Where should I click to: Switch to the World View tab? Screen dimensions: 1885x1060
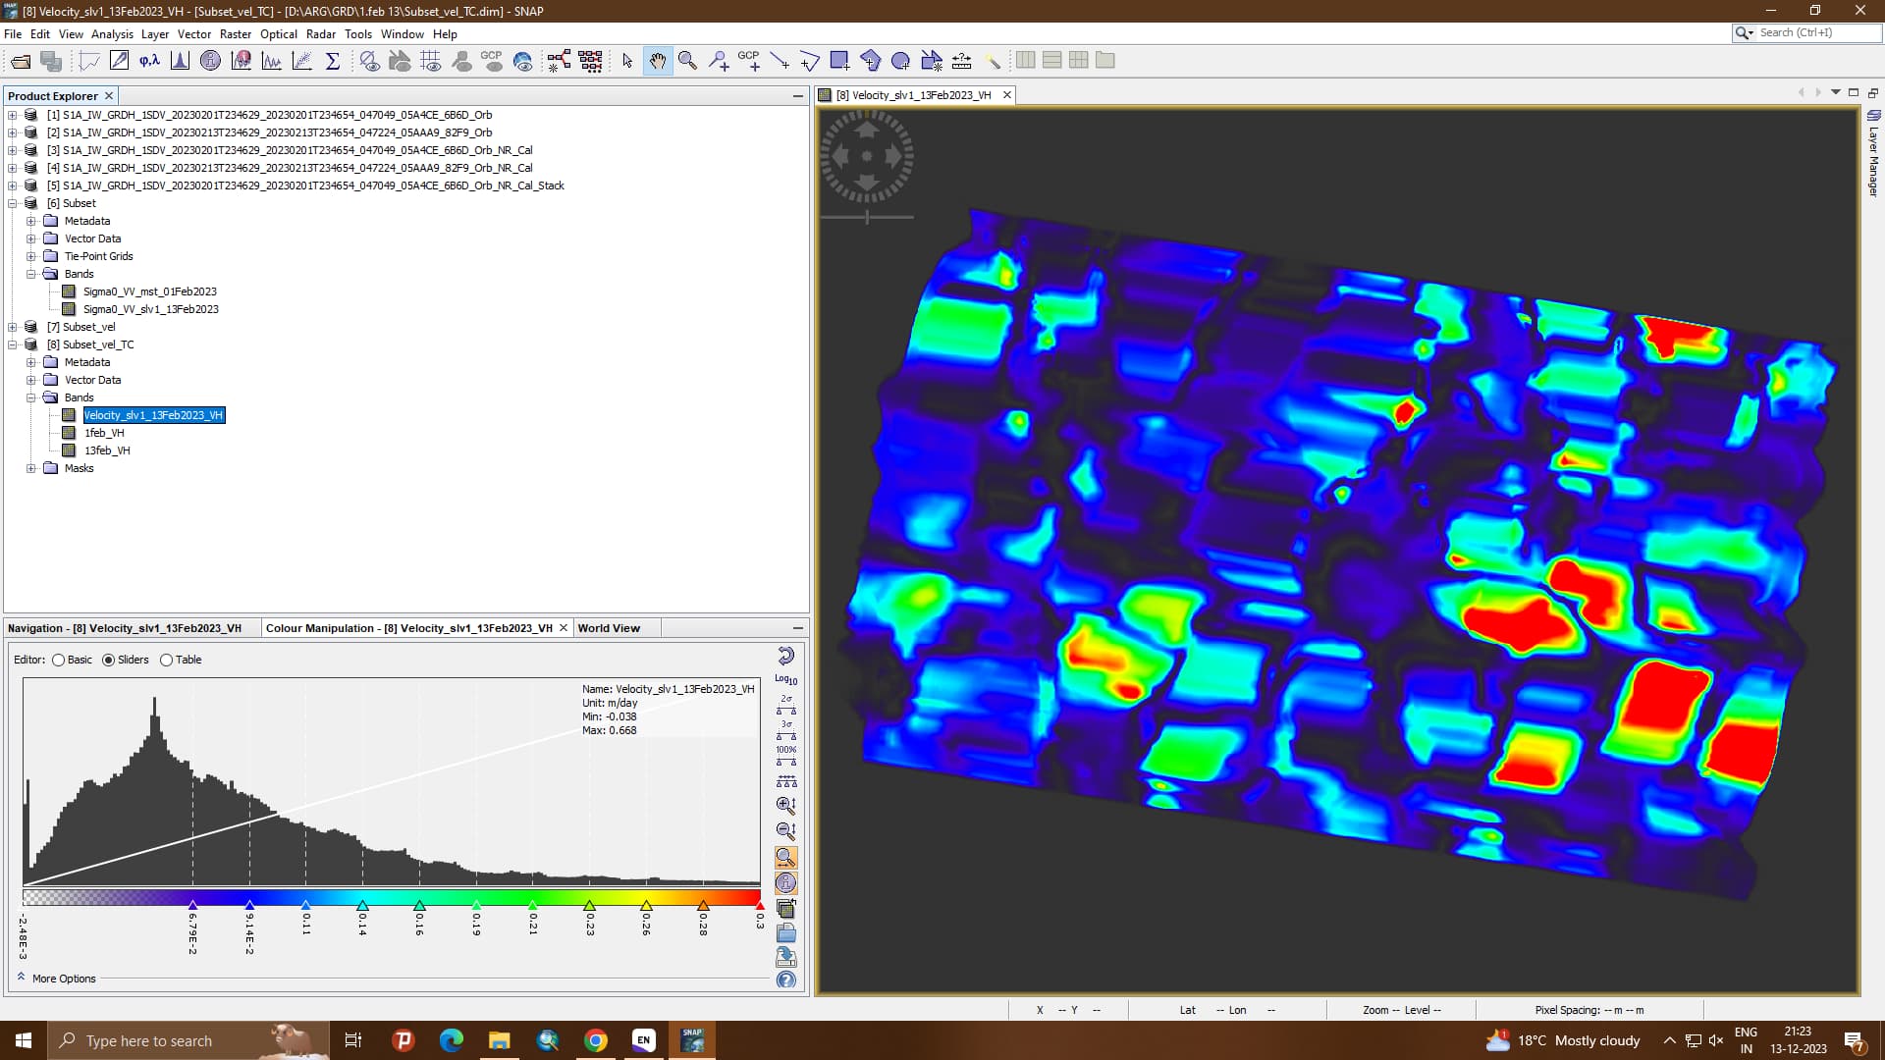[x=609, y=627]
